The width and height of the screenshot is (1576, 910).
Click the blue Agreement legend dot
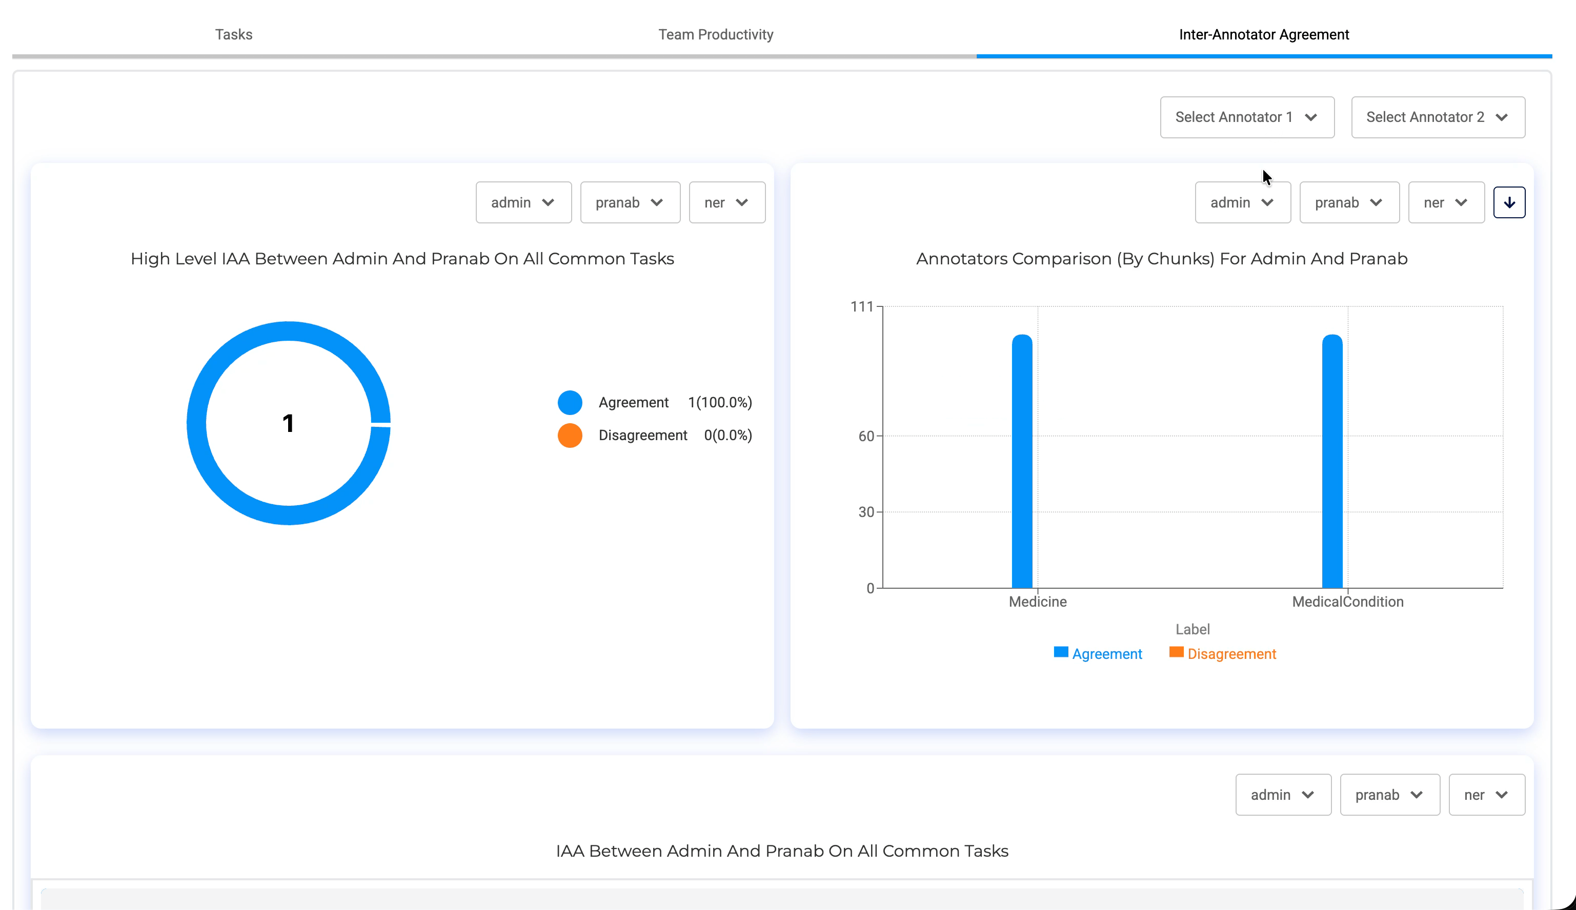coord(570,402)
